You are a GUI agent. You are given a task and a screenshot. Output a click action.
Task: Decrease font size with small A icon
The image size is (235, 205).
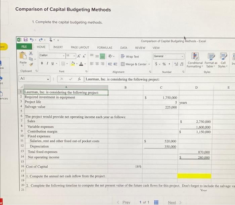coord(84,56)
